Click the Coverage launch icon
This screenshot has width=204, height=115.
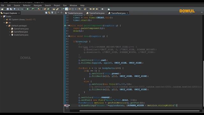33,9
